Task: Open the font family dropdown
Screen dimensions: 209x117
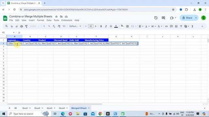Action: coord(75,26)
